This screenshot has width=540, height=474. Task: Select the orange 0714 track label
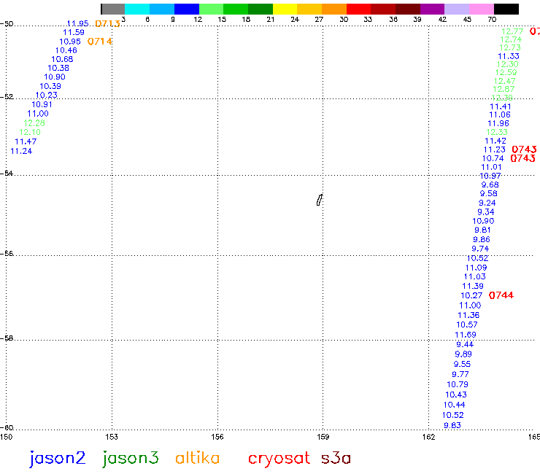tap(100, 42)
